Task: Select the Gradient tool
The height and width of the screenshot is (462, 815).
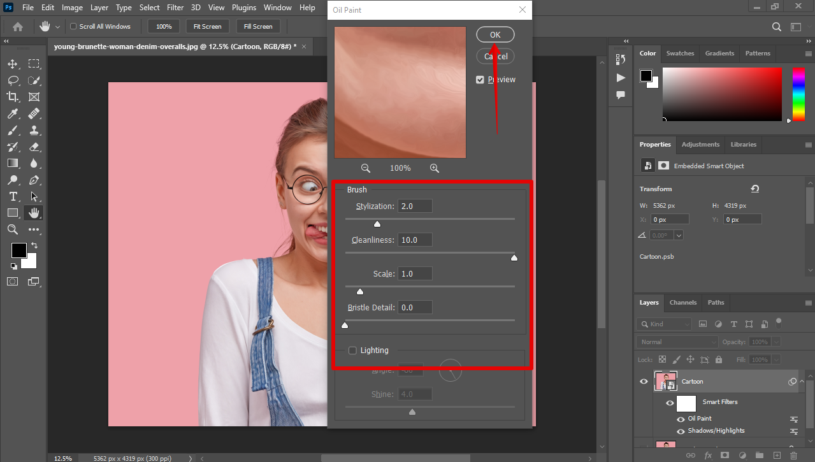Action: coord(13,163)
